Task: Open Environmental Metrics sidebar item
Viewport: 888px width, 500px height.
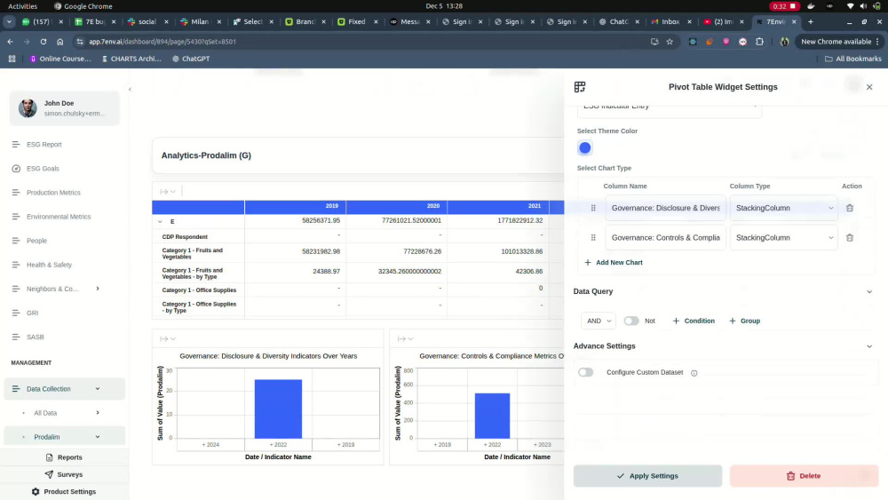Action: point(59,217)
